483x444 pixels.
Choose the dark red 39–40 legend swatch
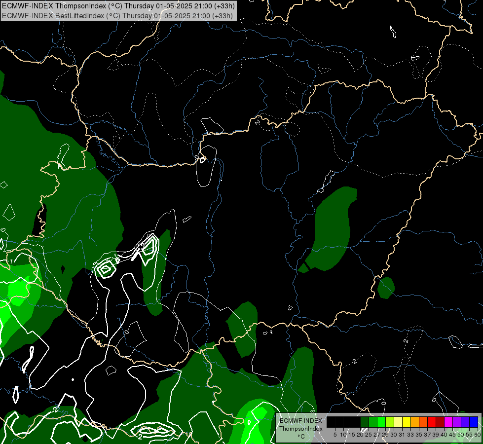pos(440,422)
